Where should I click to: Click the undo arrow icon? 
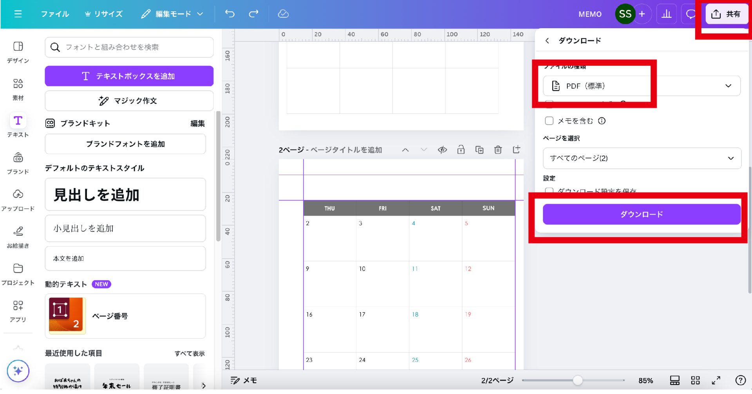click(230, 14)
